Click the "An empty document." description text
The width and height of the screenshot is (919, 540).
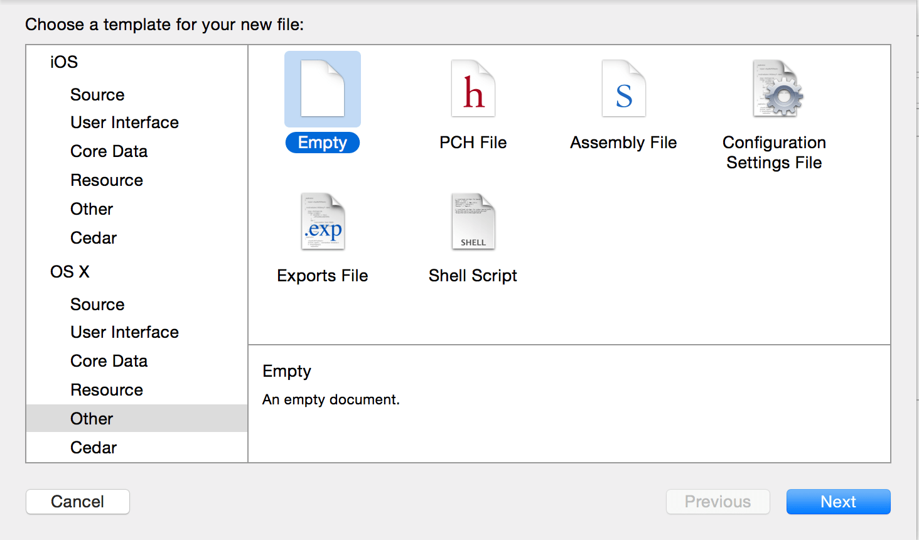[x=331, y=399]
